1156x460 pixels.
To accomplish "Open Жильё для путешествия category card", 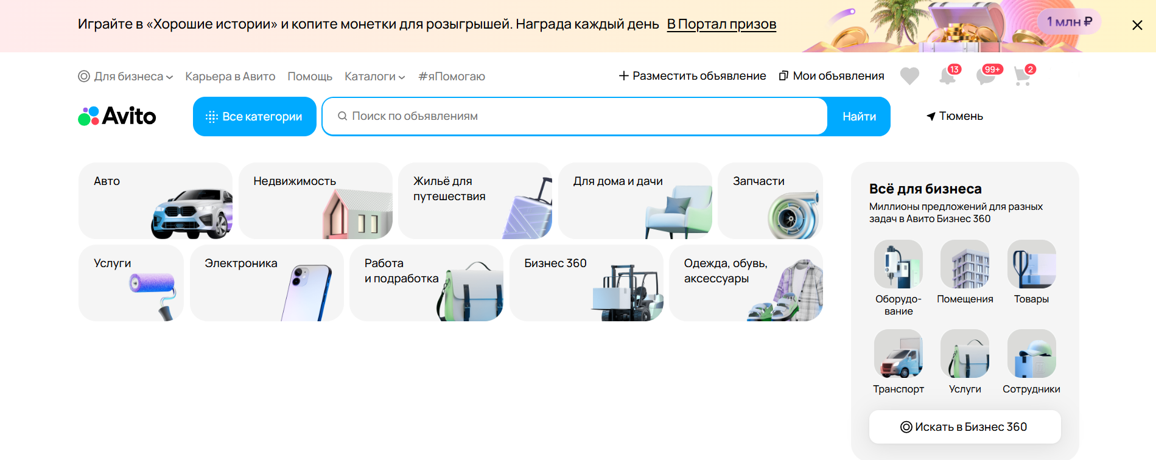I will pos(475,201).
